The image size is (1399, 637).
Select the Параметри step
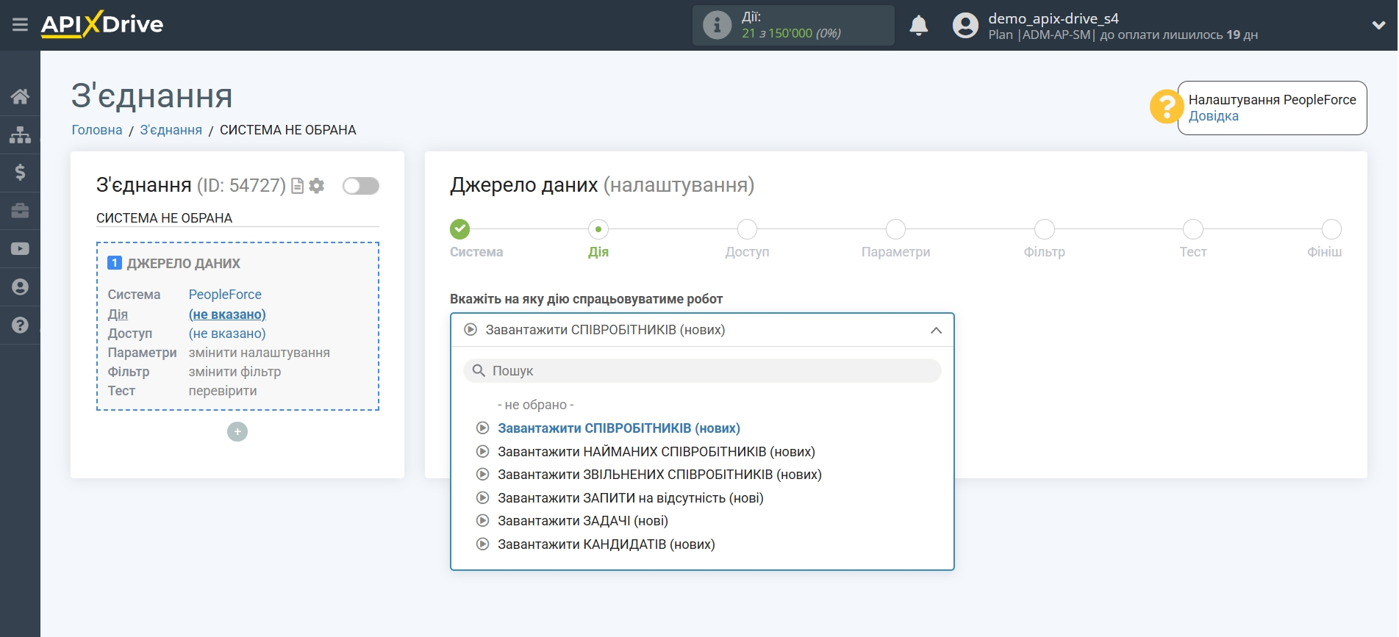click(895, 229)
